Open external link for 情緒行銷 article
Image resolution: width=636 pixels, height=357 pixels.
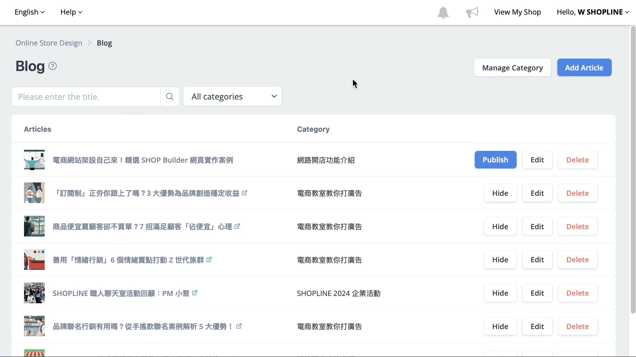click(x=209, y=260)
